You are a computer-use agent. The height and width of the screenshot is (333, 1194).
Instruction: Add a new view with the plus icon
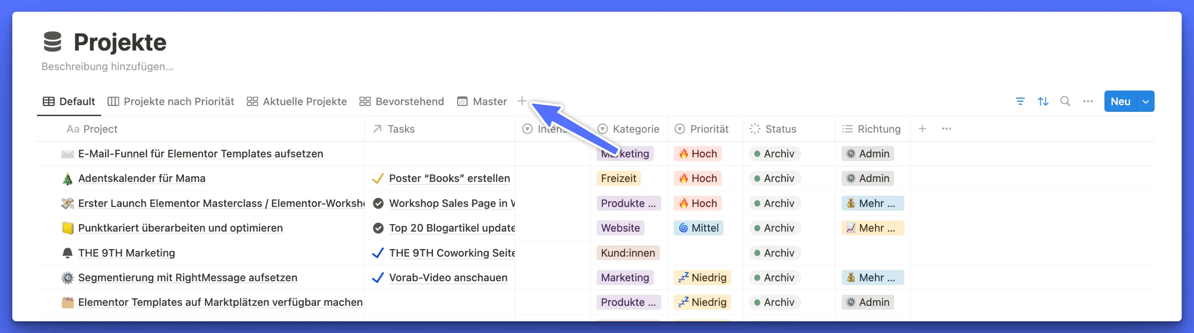click(521, 101)
